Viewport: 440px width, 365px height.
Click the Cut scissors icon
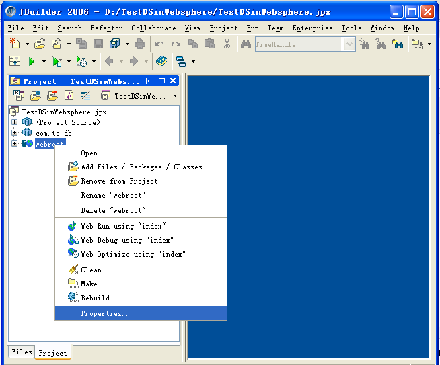coord(227,44)
